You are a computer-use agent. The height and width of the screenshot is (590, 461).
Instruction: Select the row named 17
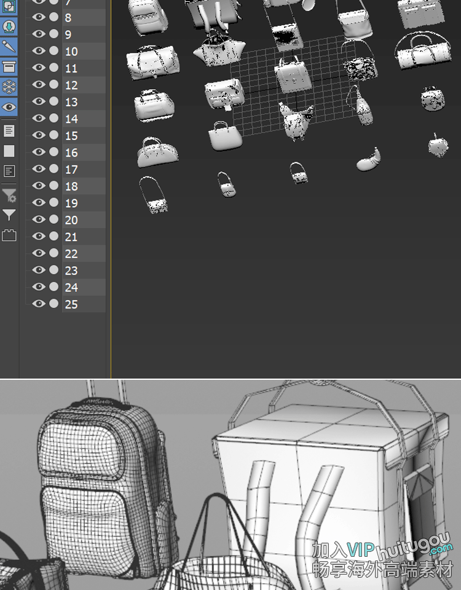click(84, 170)
